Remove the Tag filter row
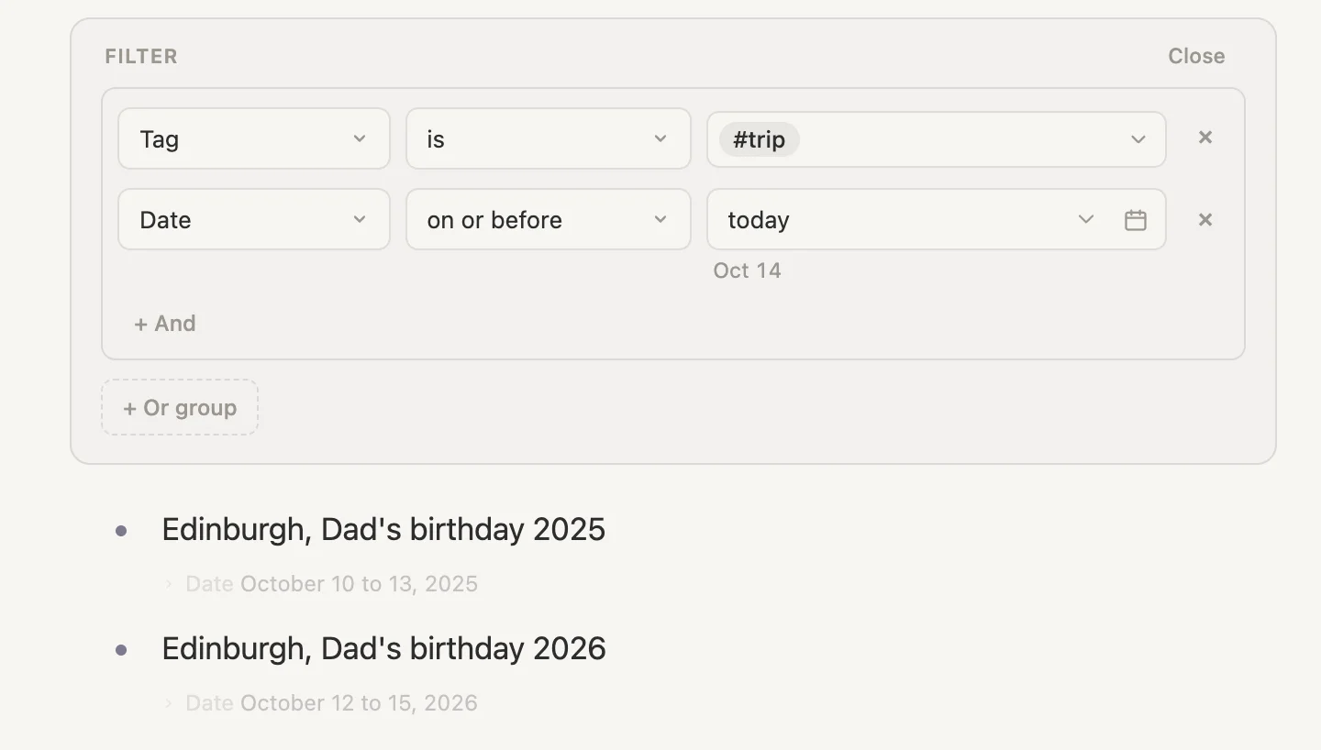The width and height of the screenshot is (1321, 750). point(1205,138)
